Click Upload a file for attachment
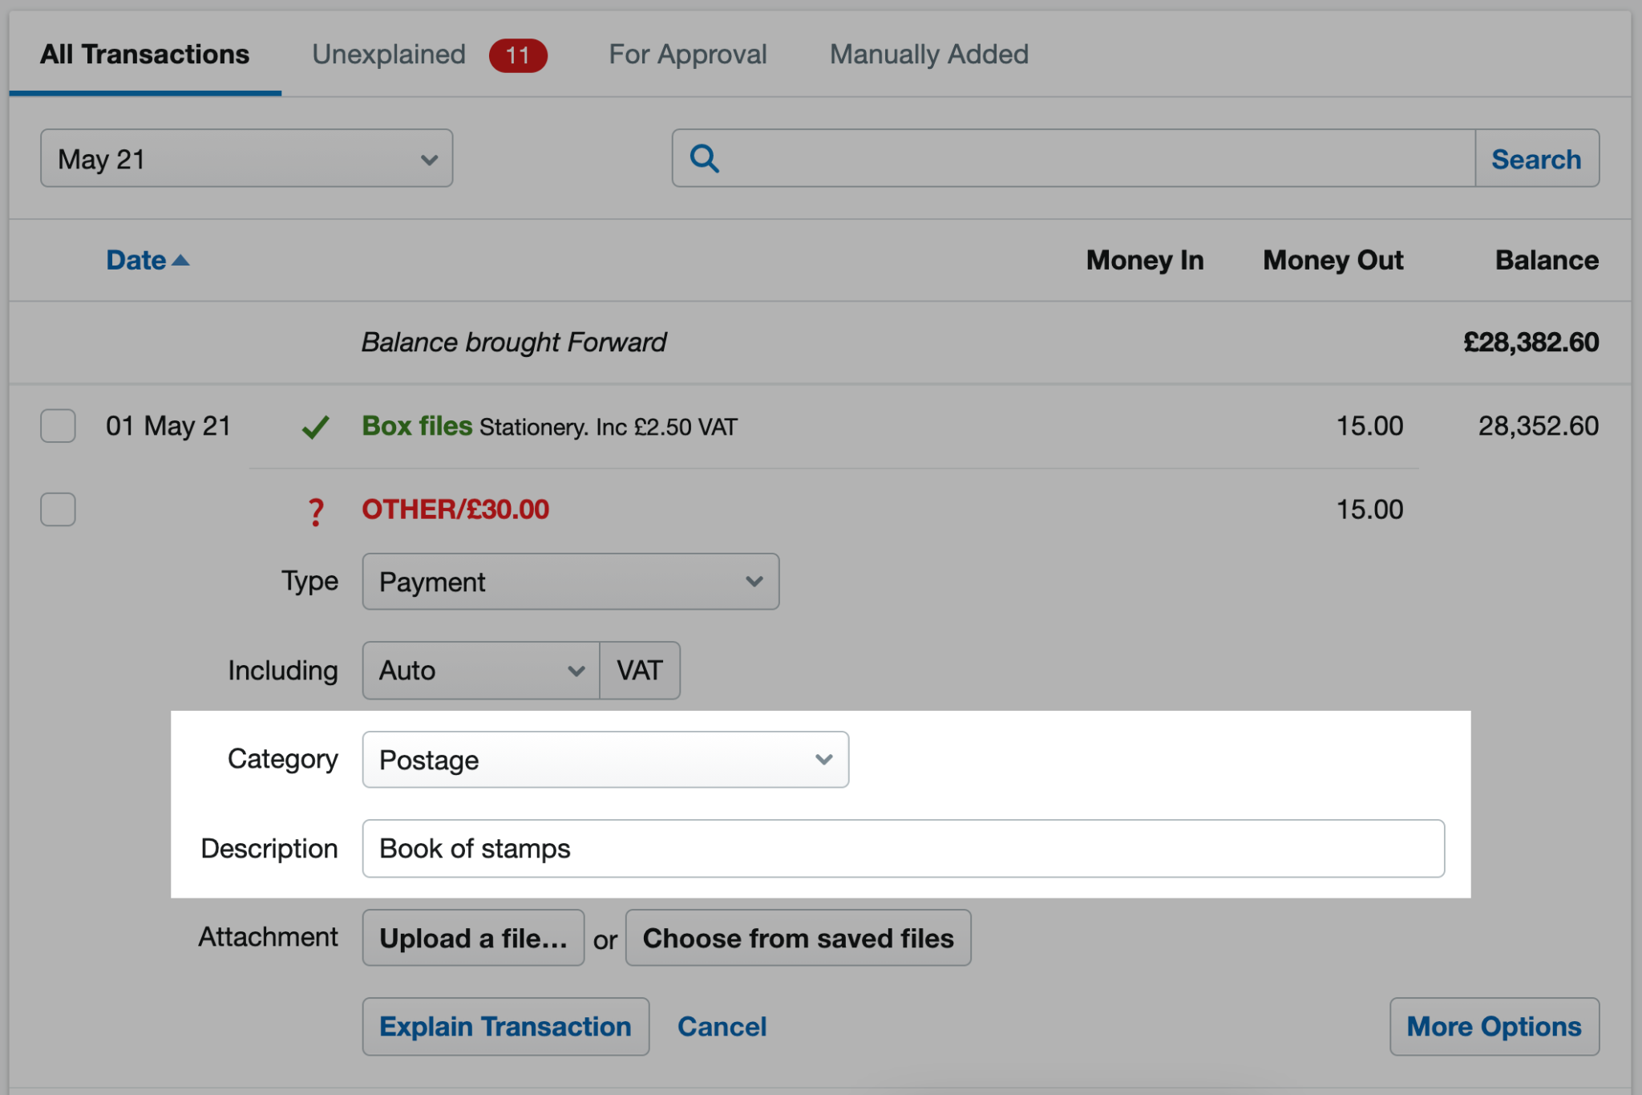The image size is (1642, 1095). click(473, 937)
